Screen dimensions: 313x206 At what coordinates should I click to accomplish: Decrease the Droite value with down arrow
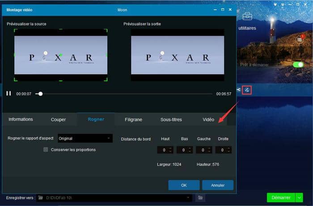(x=228, y=152)
